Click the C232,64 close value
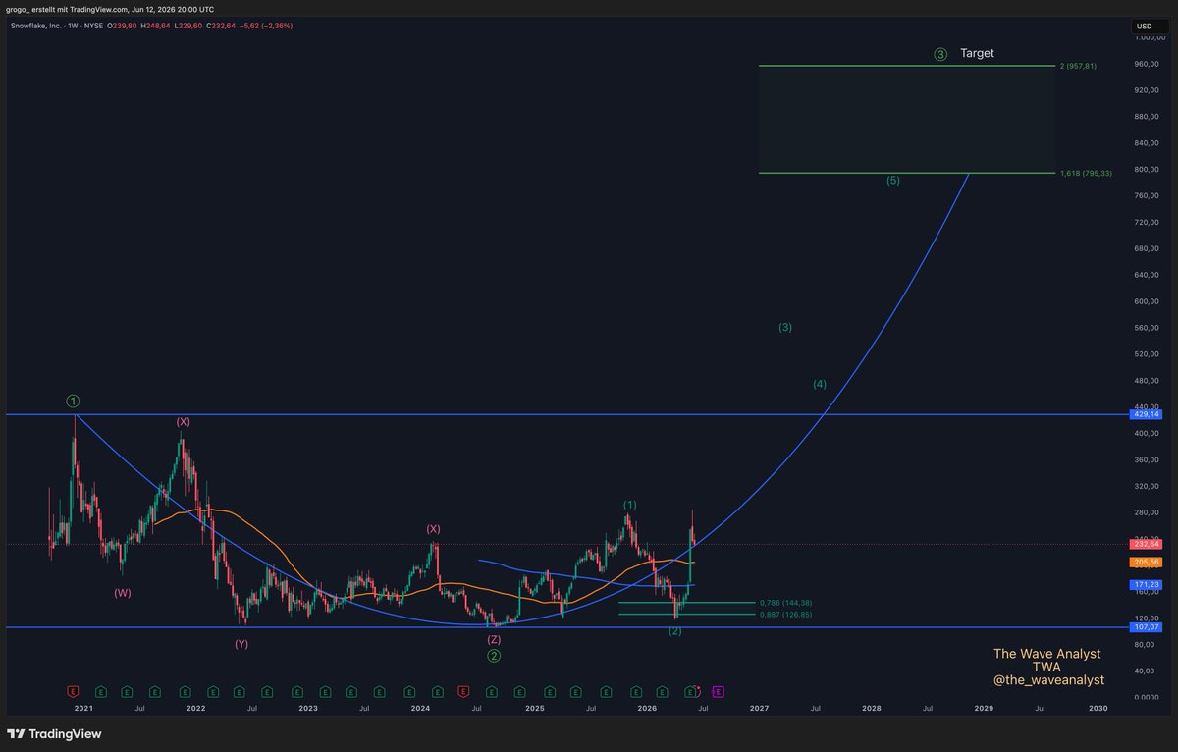 pyautogui.click(x=223, y=26)
